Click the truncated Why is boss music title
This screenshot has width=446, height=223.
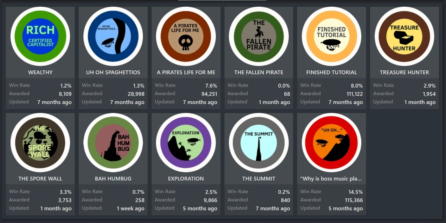click(331, 179)
